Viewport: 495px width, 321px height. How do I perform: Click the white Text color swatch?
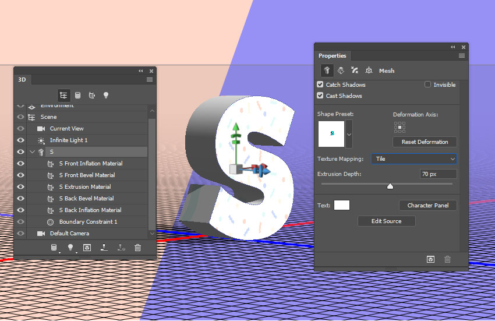click(x=342, y=205)
